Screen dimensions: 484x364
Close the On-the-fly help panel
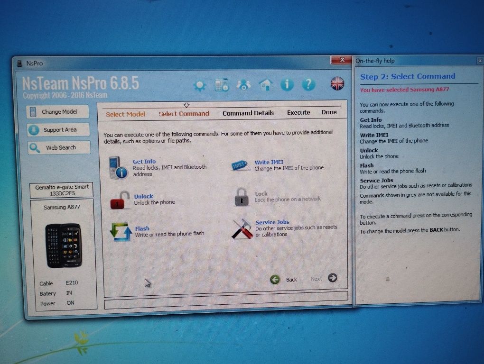point(480,61)
